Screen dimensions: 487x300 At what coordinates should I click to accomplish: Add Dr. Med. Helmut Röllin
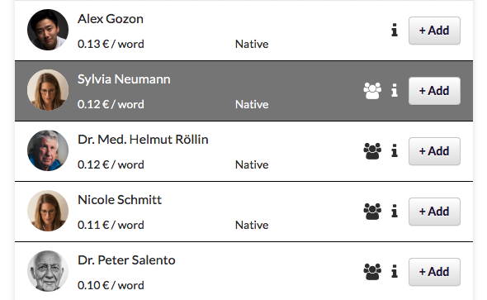point(434,151)
